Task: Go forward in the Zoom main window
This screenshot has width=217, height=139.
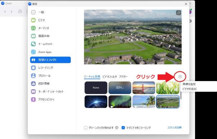Action: pos(11,12)
